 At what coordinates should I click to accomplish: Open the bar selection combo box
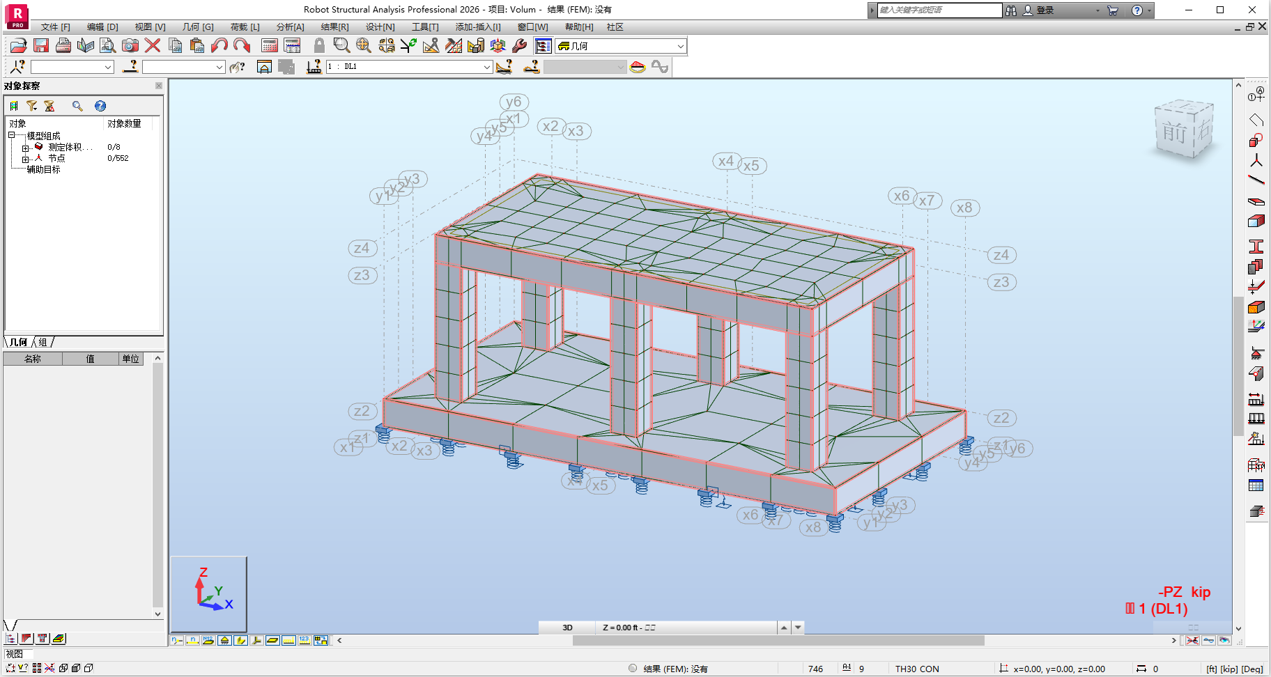pyautogui.click(x=183, y=67)
